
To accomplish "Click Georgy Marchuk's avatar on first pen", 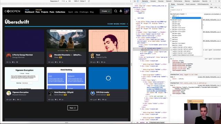I will coord(9,56).
